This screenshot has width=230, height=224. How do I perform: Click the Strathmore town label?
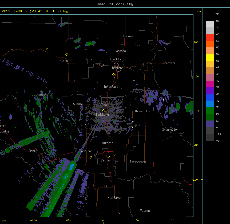click(x=138, y=162)
